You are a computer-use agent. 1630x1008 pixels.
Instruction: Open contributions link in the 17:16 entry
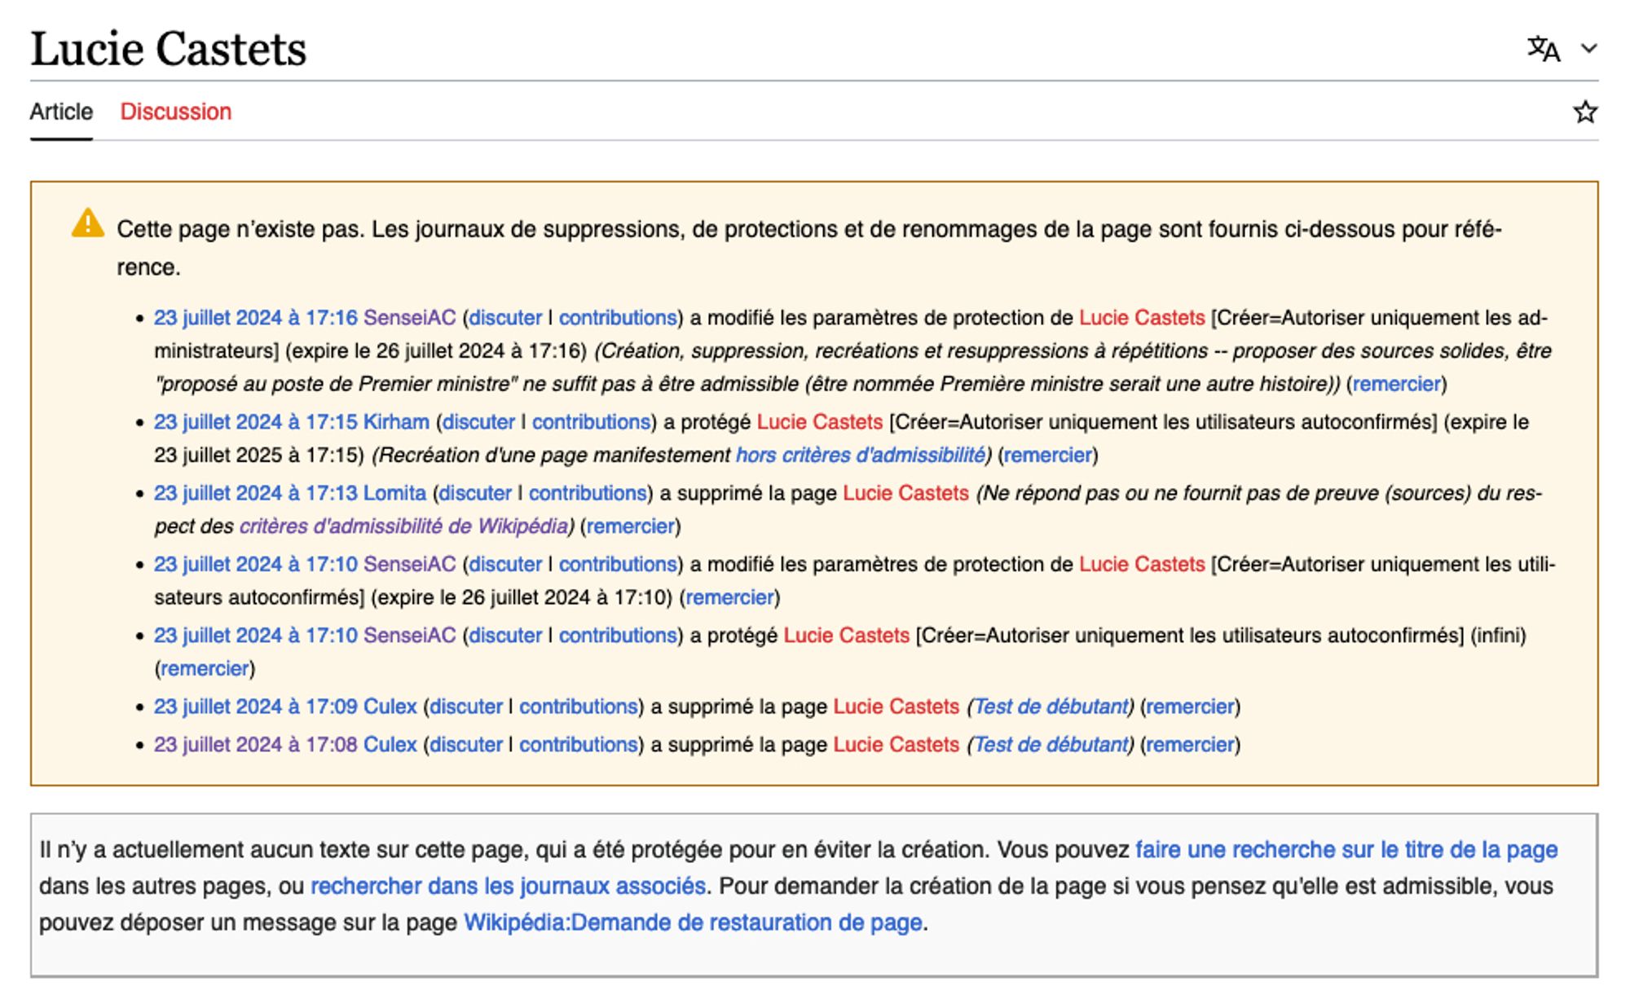click(618, 318)
